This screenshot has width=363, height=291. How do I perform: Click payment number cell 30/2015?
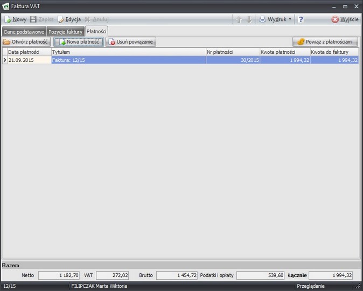point(233,60)
